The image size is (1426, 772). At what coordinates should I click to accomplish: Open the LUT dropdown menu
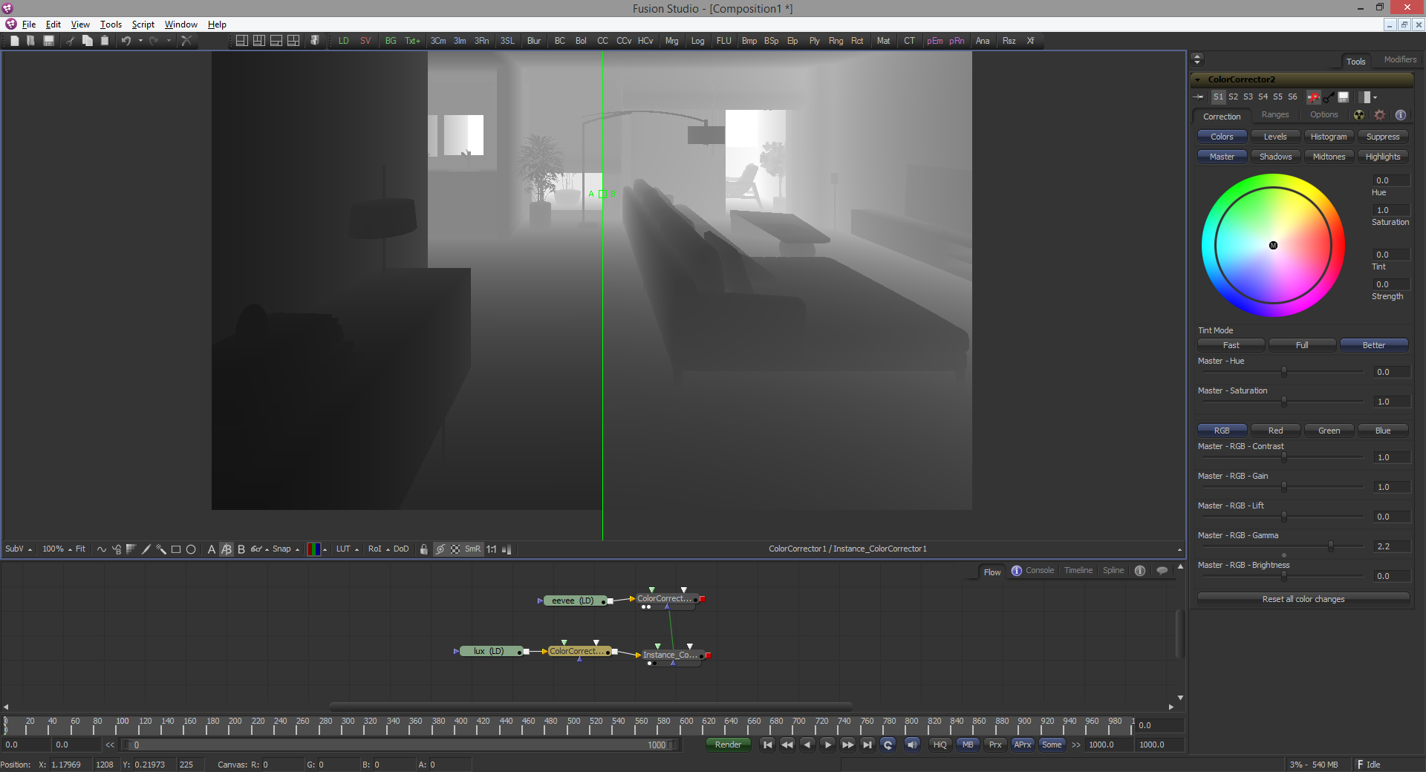pyautogui.click(x=347, y=549)
